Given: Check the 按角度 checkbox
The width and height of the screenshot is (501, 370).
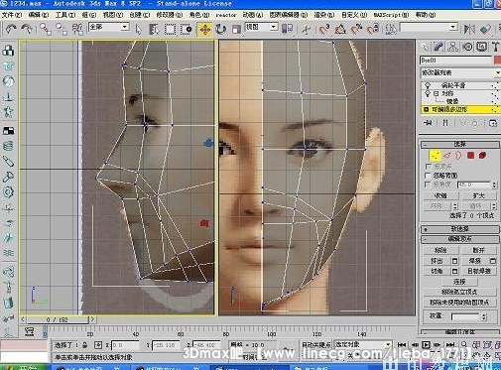Looking at the screenshot, I should tap(429, 184).
